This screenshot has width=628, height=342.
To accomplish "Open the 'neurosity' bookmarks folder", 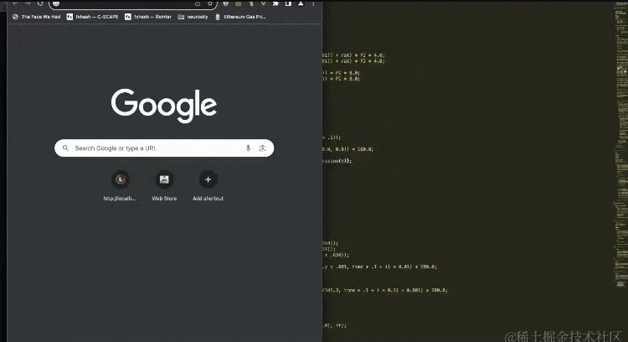I will click(193, 17).
